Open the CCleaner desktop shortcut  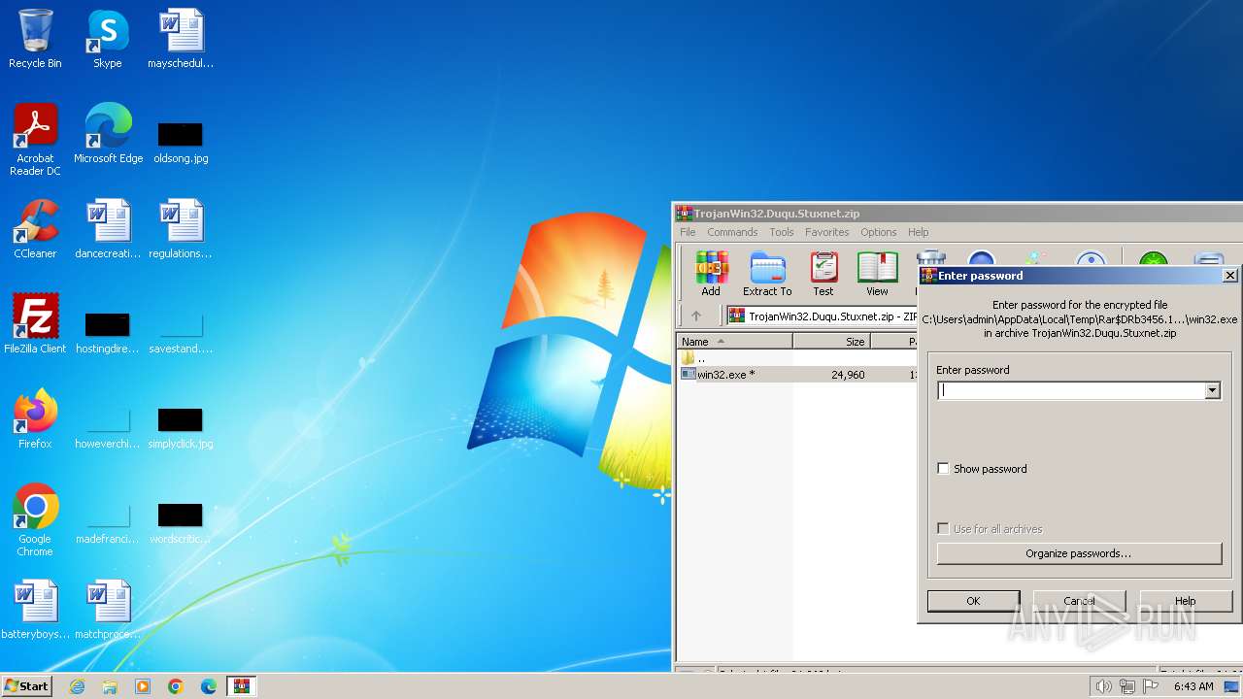(35, 229)
